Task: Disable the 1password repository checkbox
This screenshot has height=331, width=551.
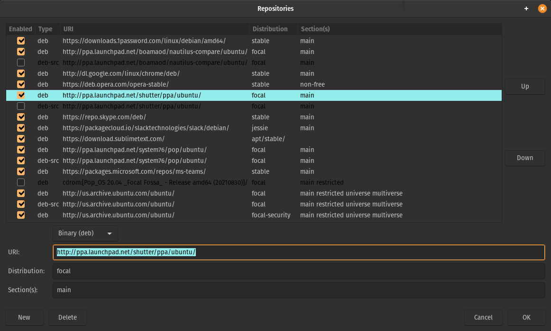Action: [21, 41]
